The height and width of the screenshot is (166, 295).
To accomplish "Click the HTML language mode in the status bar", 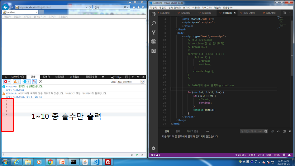I will [x=277, y=155].
